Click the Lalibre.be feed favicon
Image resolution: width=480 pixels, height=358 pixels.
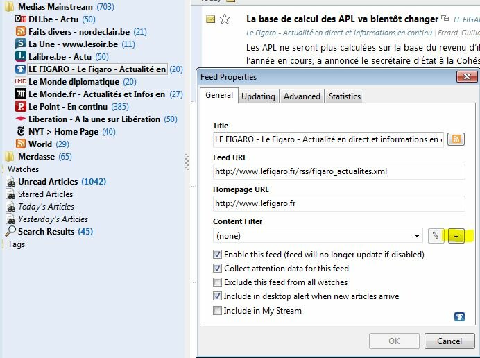coord(21,56)
